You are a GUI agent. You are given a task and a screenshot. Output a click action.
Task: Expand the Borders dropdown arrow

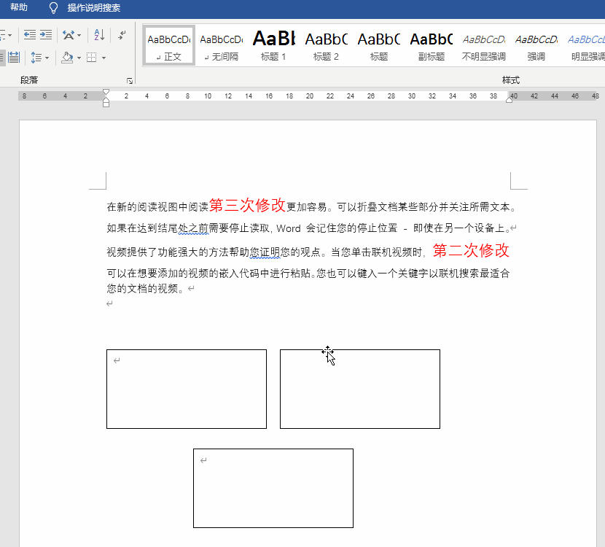[x=104, y=58]
